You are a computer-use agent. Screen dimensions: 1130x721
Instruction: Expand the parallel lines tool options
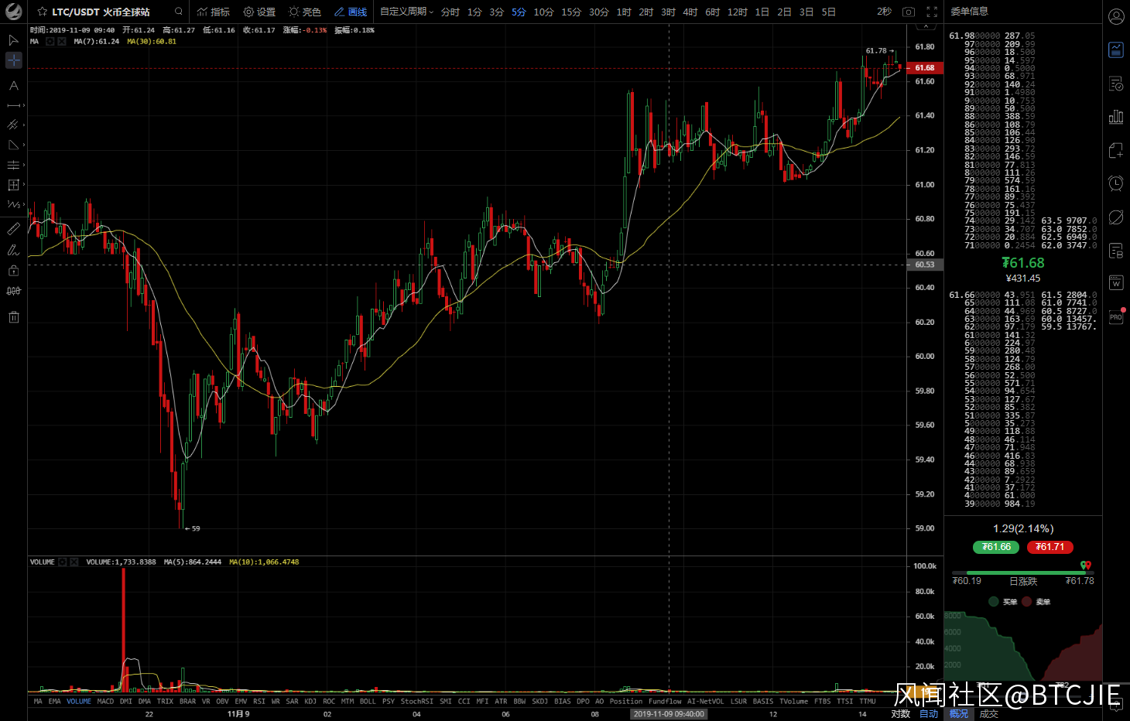coord(24,165)
